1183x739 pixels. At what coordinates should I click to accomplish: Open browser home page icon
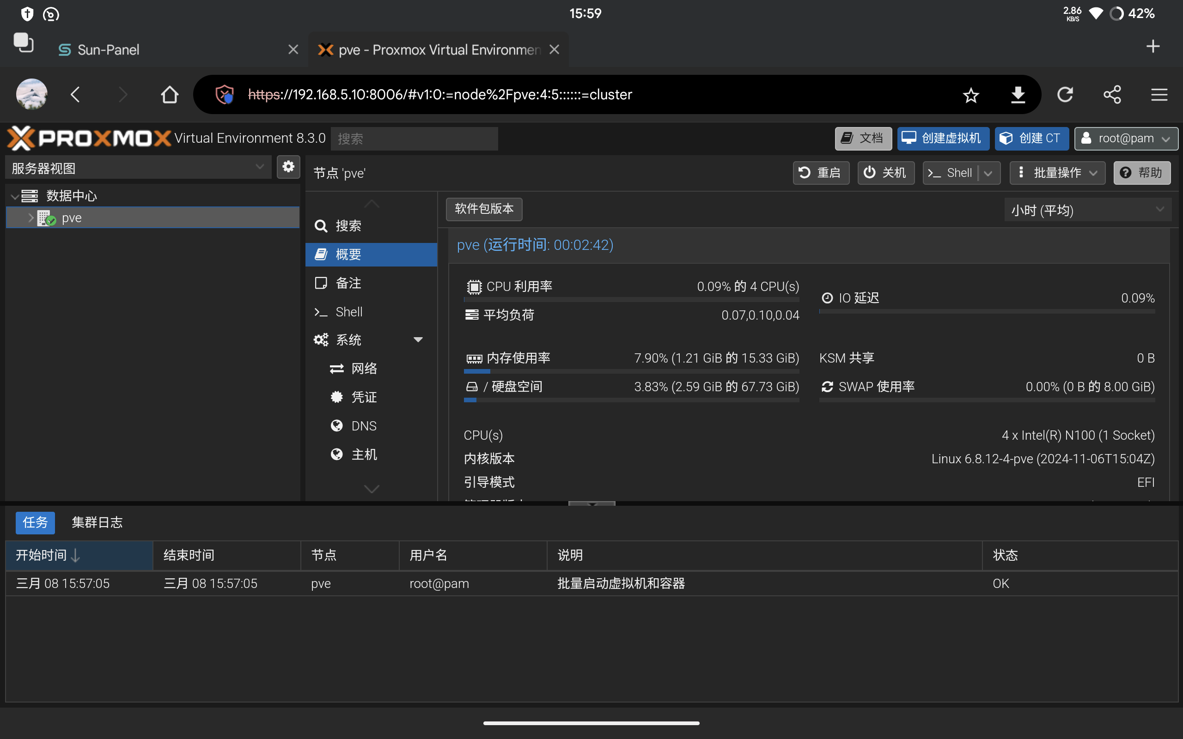170,94
